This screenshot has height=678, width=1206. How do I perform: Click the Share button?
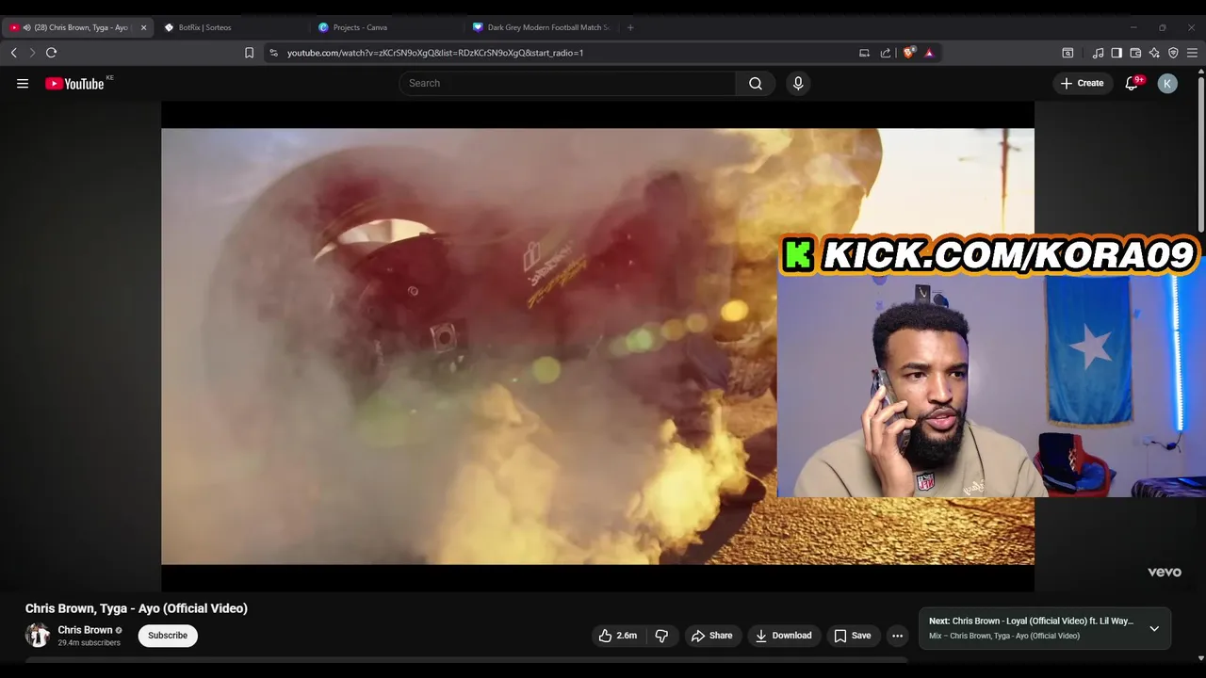click(x=711, y=636)
